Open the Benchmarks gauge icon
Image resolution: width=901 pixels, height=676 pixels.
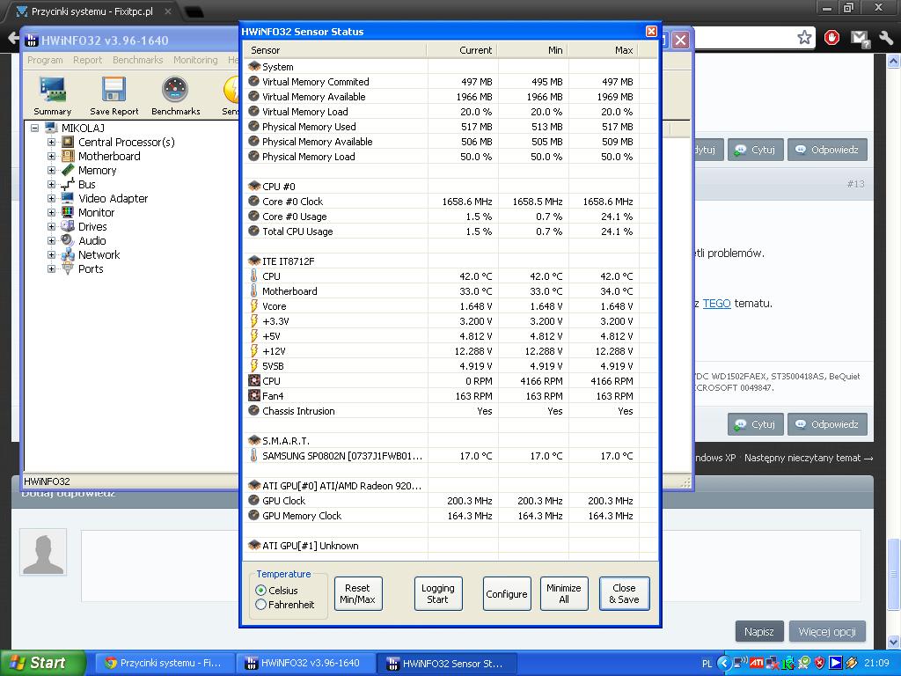coord(175,90)
